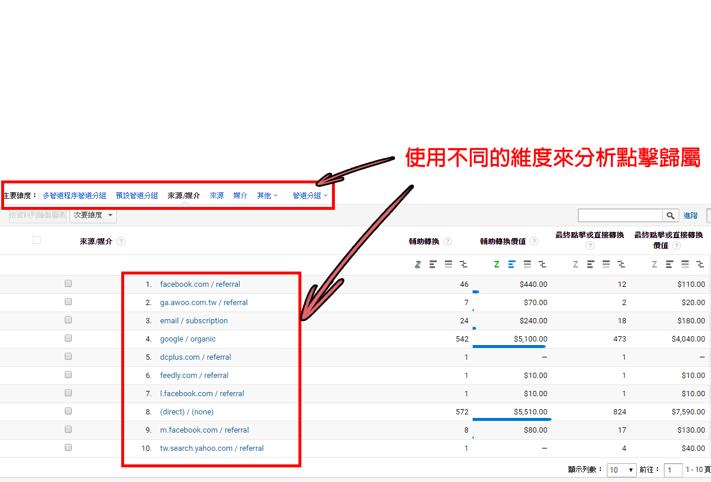Viewport: 711px width, 482px height.
Task: Click the magnifier search button
Action: click(670, 216)
